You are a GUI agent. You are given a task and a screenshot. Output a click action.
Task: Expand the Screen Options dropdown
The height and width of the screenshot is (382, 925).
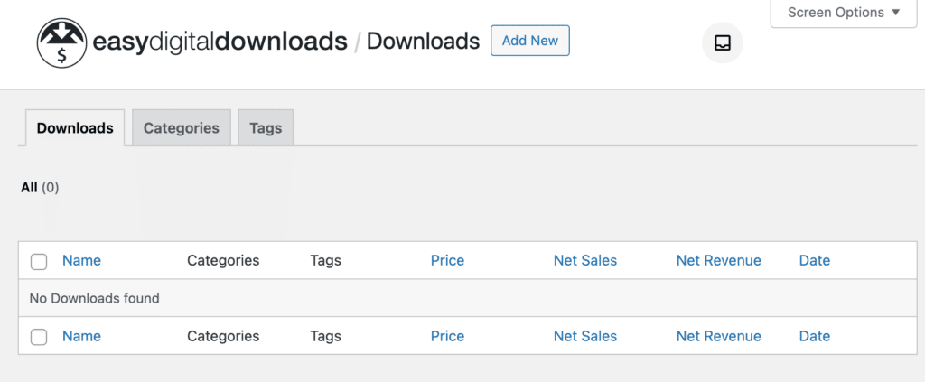pyautogui.click(x=844, y=13)
